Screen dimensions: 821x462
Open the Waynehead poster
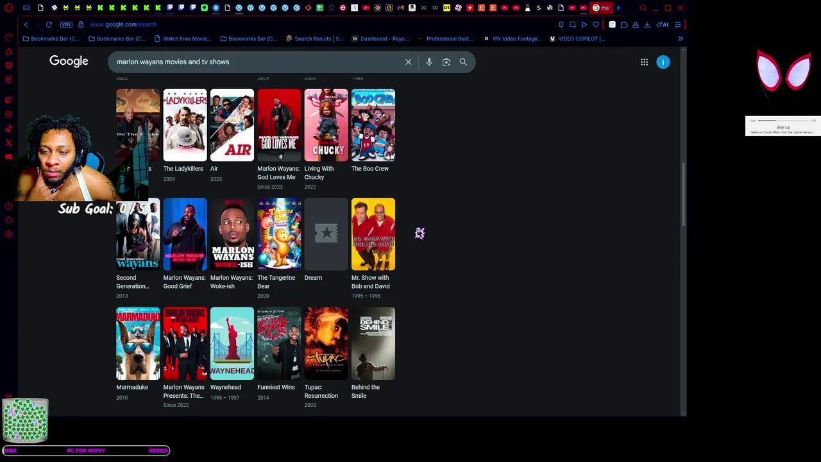232,343
